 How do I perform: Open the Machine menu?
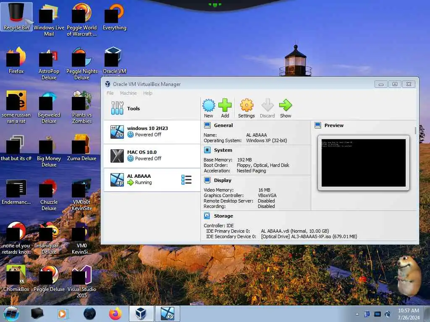(x=128, y=93)
